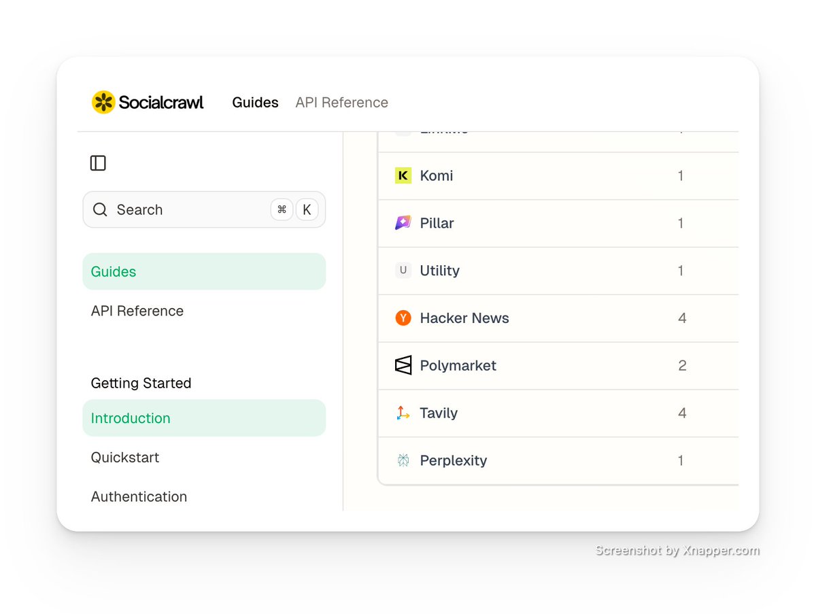Select API Reference in the sidebar
Viewport: 816px width, 614px height.
(x=204, y=311)
